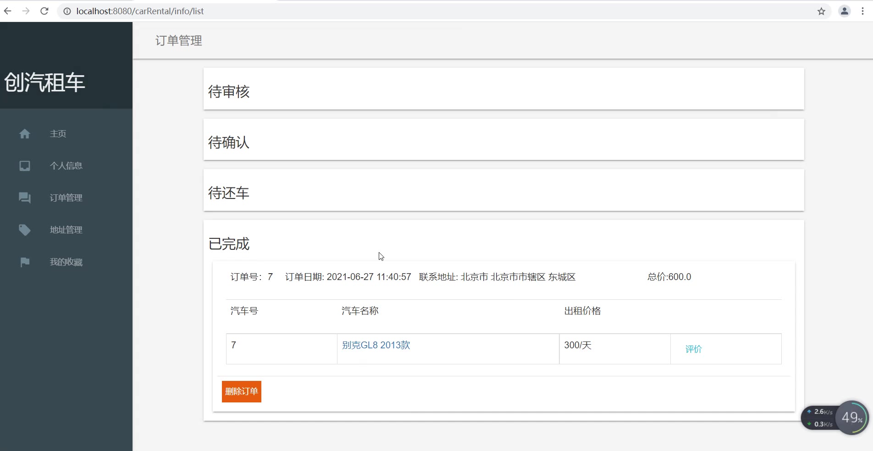Click the browser back arrow
Image resolution: width=873 pixels, height=451 pixels.
(7, 11)
